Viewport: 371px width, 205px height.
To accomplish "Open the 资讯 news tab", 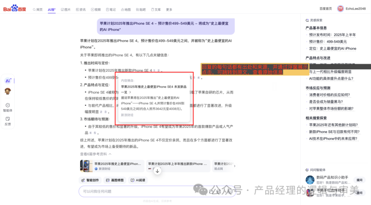I will (81, 10).
